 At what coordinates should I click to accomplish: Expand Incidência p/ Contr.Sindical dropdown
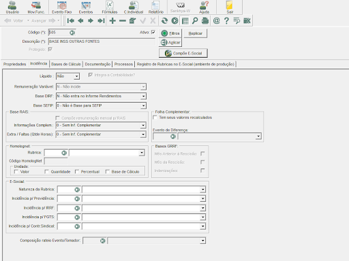pyautogui.click(x=202, y=226)
